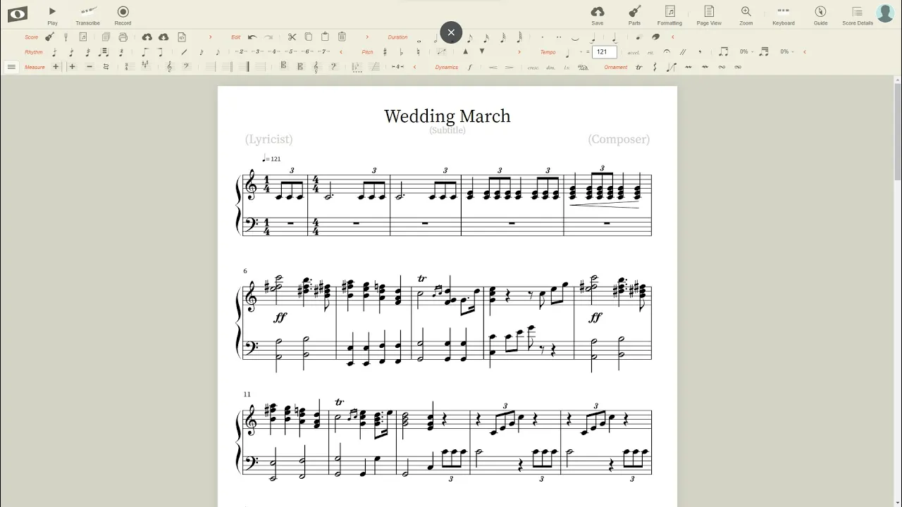This screenshot has height=507, width=902.
Task: Cut the selection with the scissors icon
Action: [292, 37]
